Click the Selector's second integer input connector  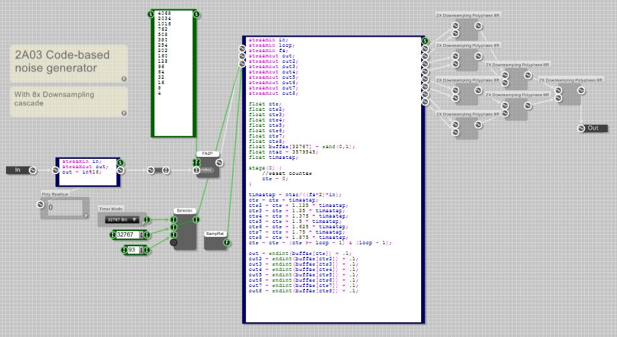[x=174, y=227]
